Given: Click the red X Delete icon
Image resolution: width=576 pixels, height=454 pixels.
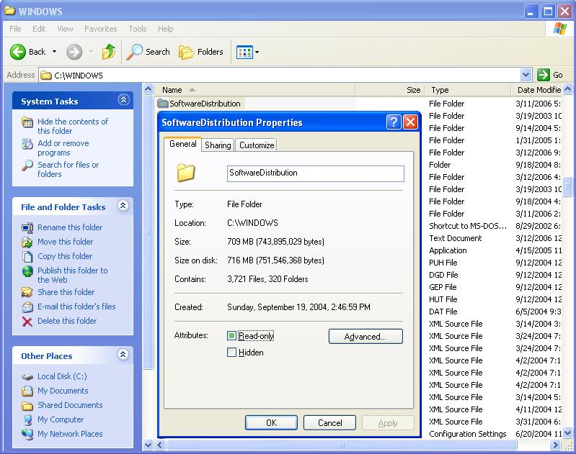Looking at the screenshot, I should coord(27,322).
